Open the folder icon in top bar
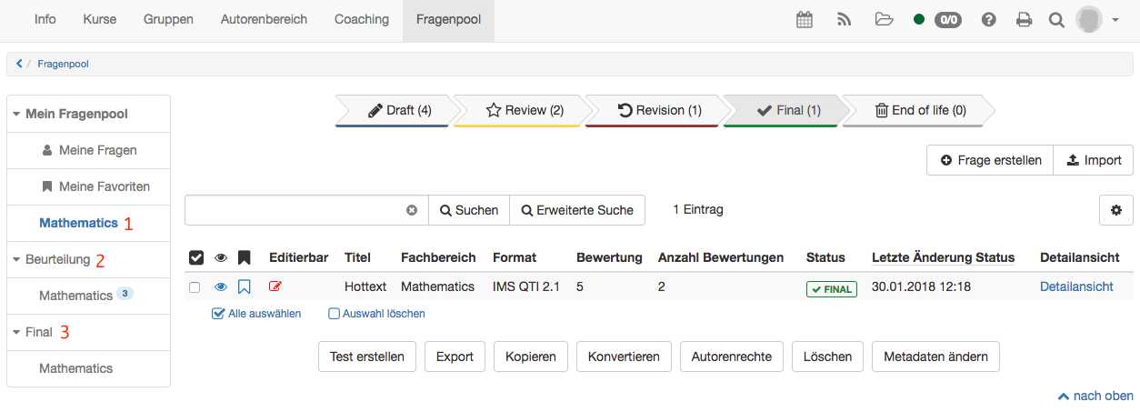The image size is (1140, 412). click(x=884, y=20)
